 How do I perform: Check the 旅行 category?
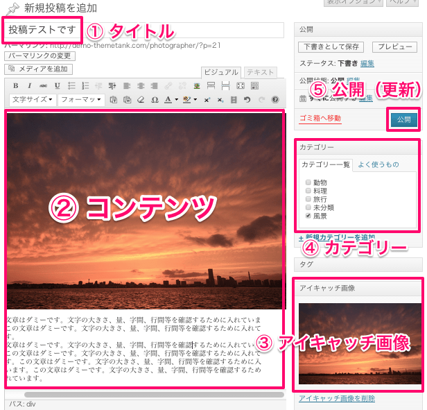308,199
